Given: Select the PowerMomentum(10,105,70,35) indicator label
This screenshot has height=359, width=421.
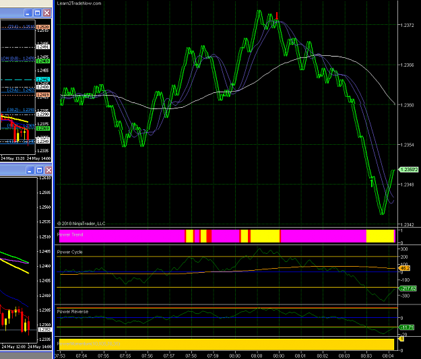Looking at the screenshot, I should coord(89,344).
